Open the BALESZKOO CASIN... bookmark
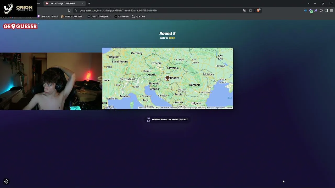 coord(72,16)
